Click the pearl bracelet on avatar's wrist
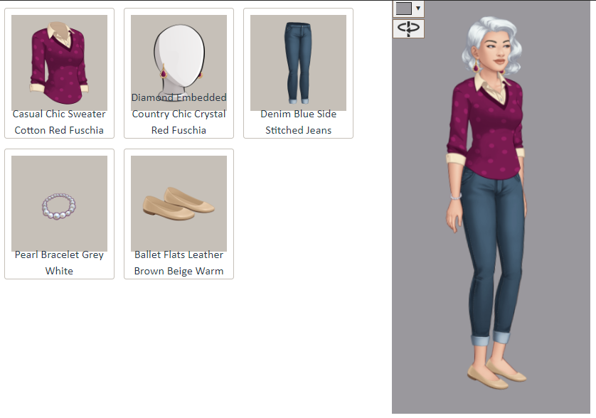 (x=456, y=196)
